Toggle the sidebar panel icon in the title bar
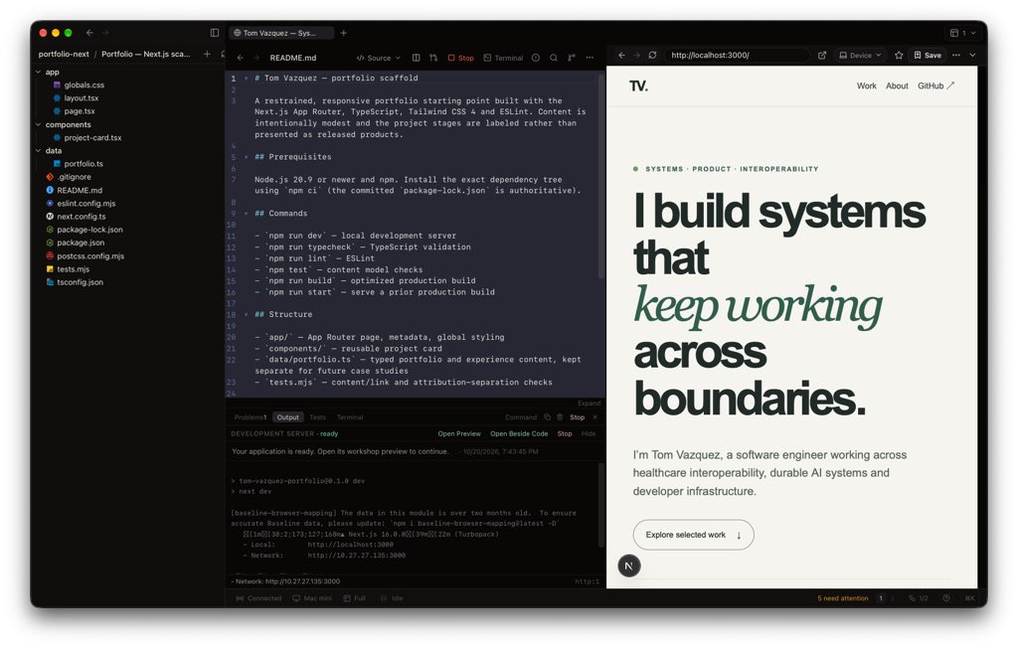Image resolution: width=1018 pixels, height=648 pixels. coord(215,33)
